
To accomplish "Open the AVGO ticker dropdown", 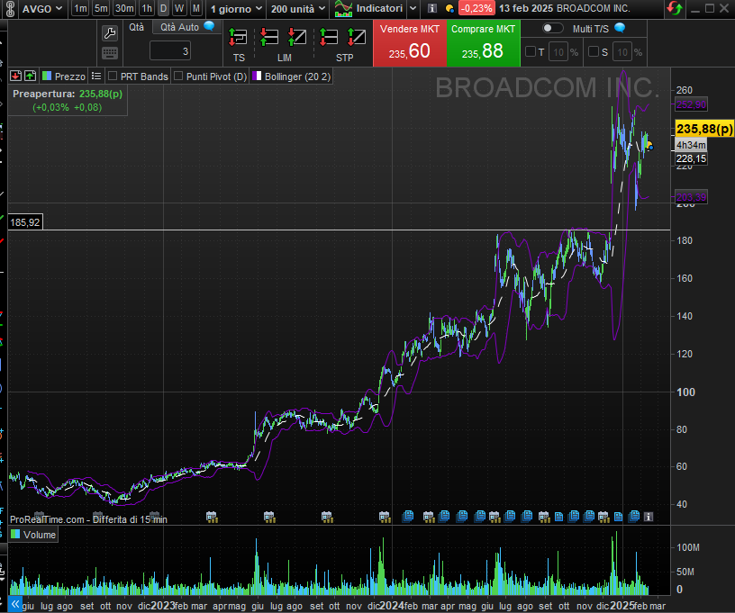I will click(41, 8).
